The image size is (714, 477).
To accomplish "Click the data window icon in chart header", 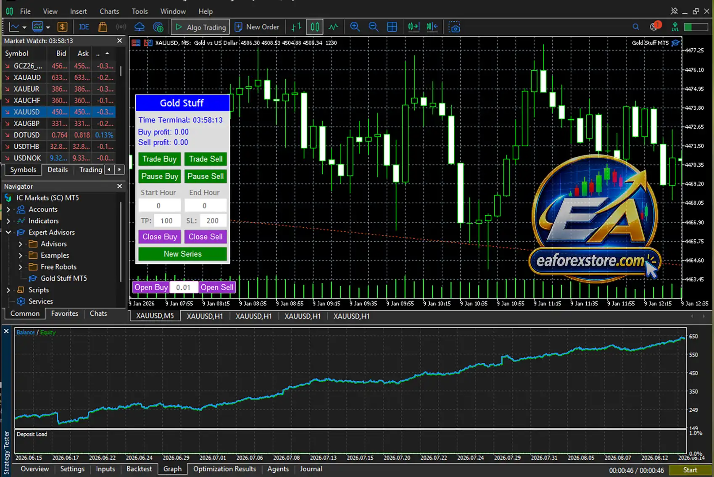I will tap(136, 43).
